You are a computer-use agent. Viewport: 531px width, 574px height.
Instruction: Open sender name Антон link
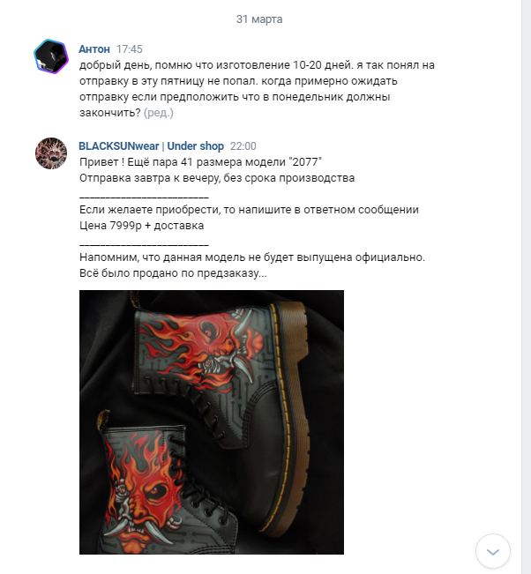[94, 49]
